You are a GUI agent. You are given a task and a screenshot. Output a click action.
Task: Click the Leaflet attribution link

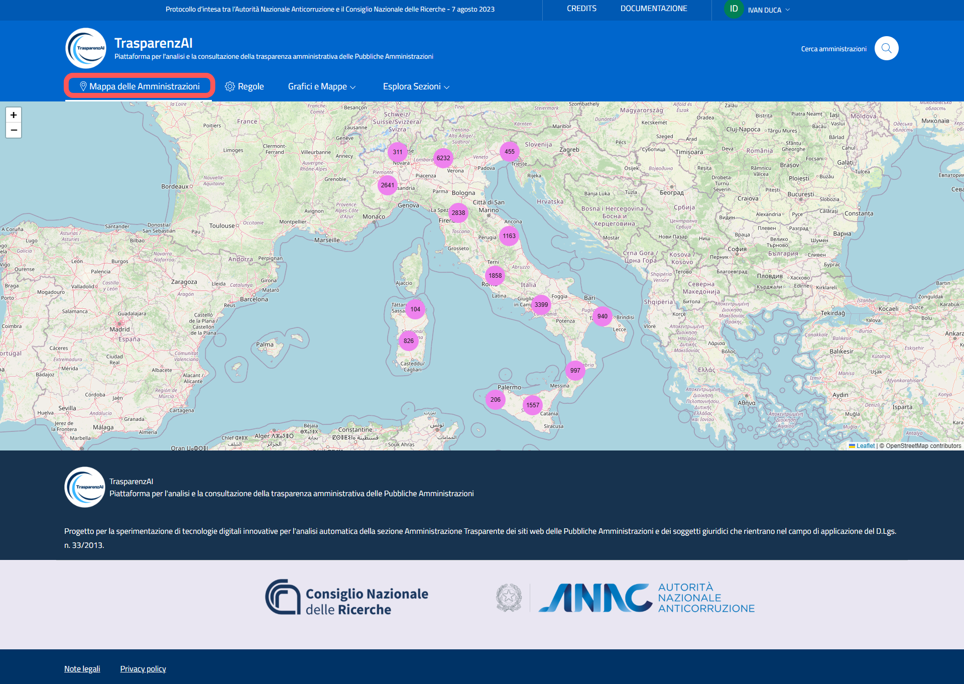[x=865, y=446]
